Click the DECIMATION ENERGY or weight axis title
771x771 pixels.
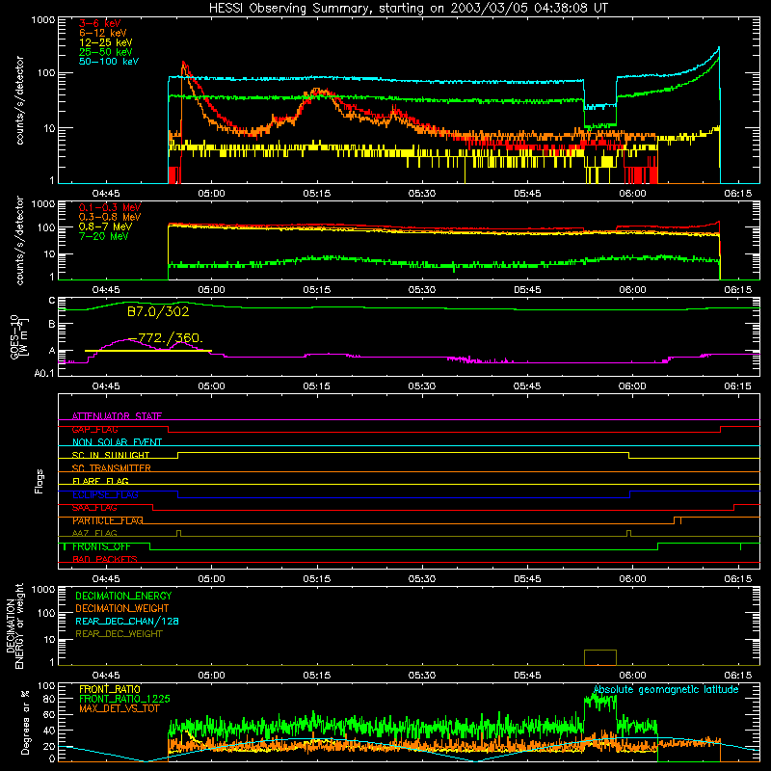[x=14, y=625]
